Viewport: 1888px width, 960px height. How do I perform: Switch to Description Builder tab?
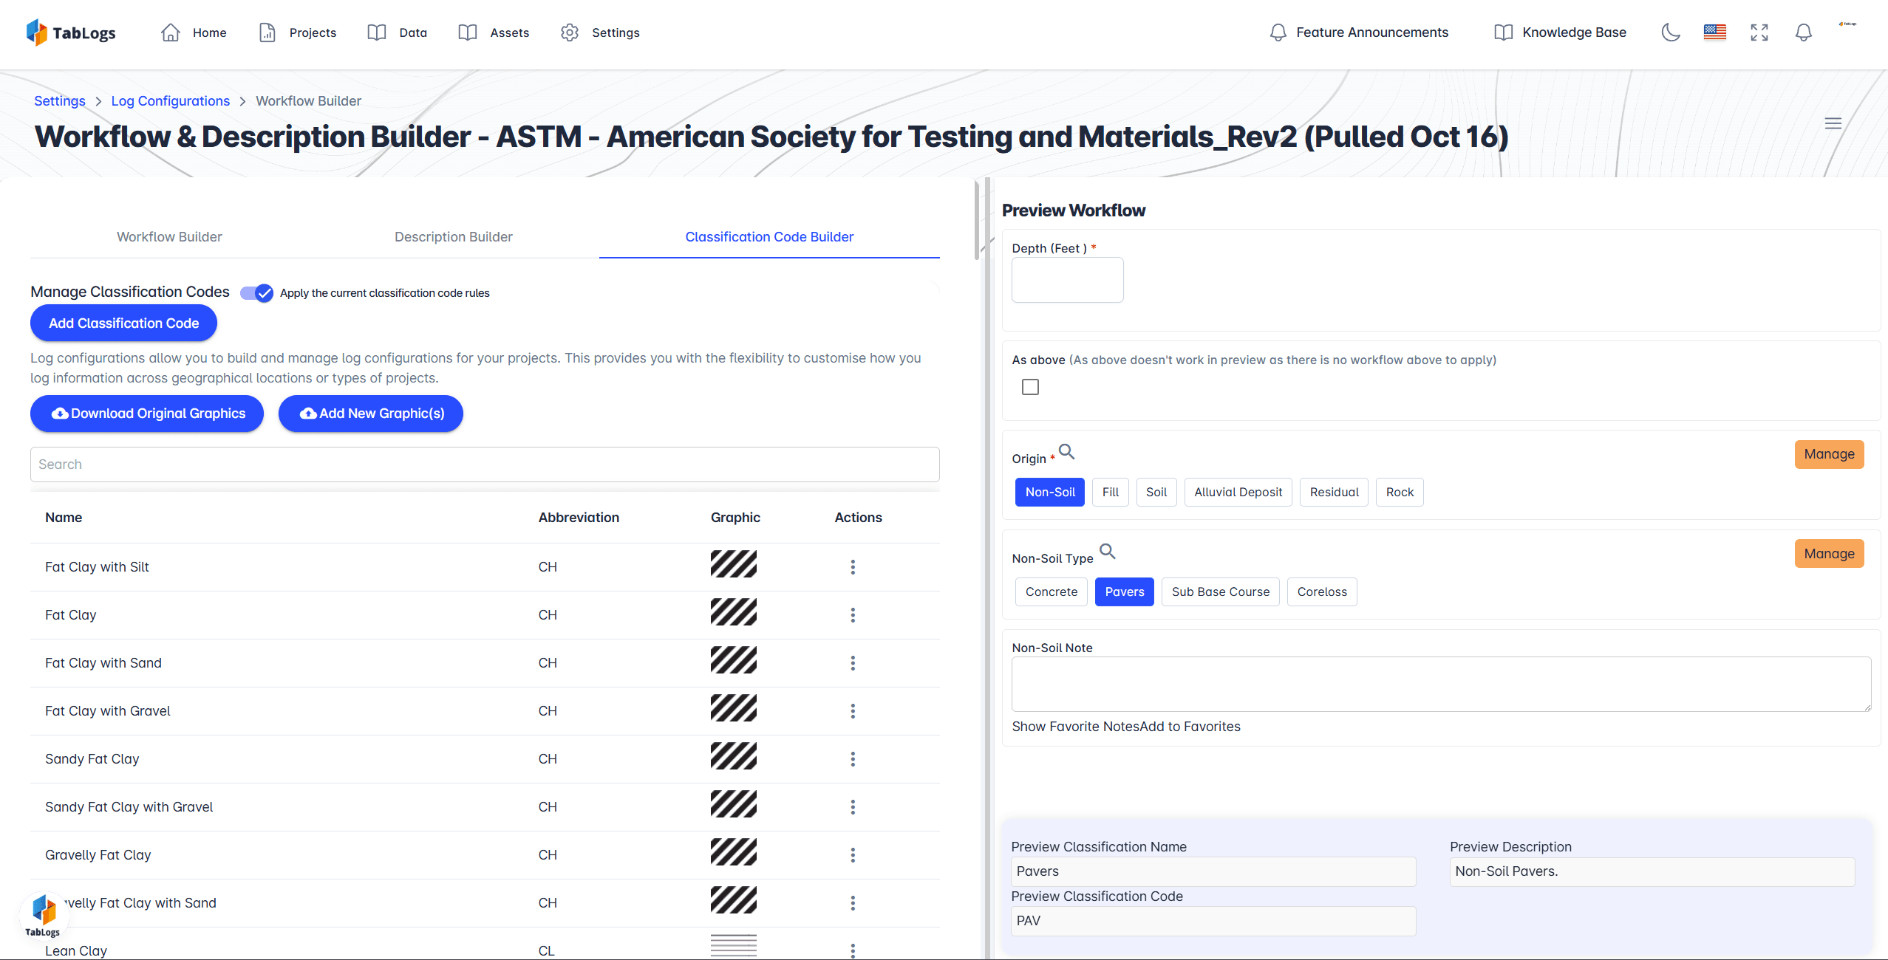pyautogui.click(x=453, y=237)
